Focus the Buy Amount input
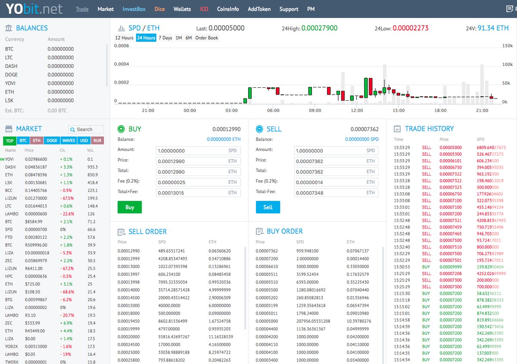 coord(198,151)
